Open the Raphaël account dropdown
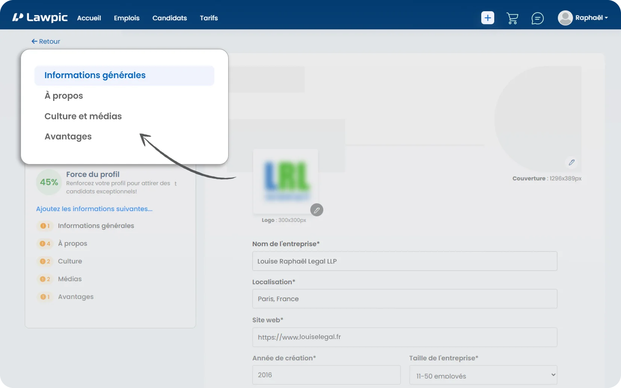The height and width of the screenshot is (388, 621). (x=592, y=18)
